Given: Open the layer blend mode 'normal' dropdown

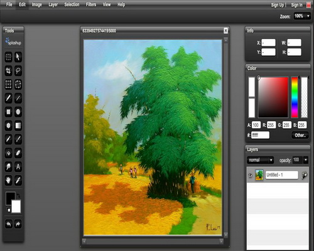Looking at the screenshot, I should point(260,160).
